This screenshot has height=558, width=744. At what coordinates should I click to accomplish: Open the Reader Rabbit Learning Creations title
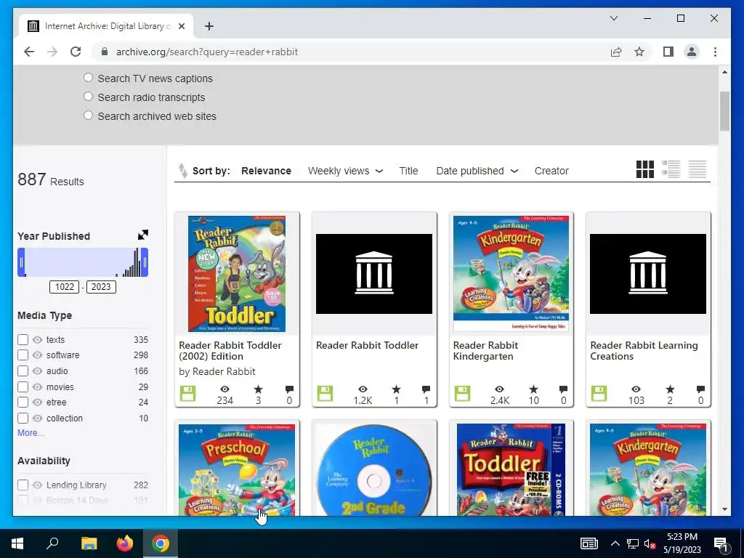pos(644,351)
